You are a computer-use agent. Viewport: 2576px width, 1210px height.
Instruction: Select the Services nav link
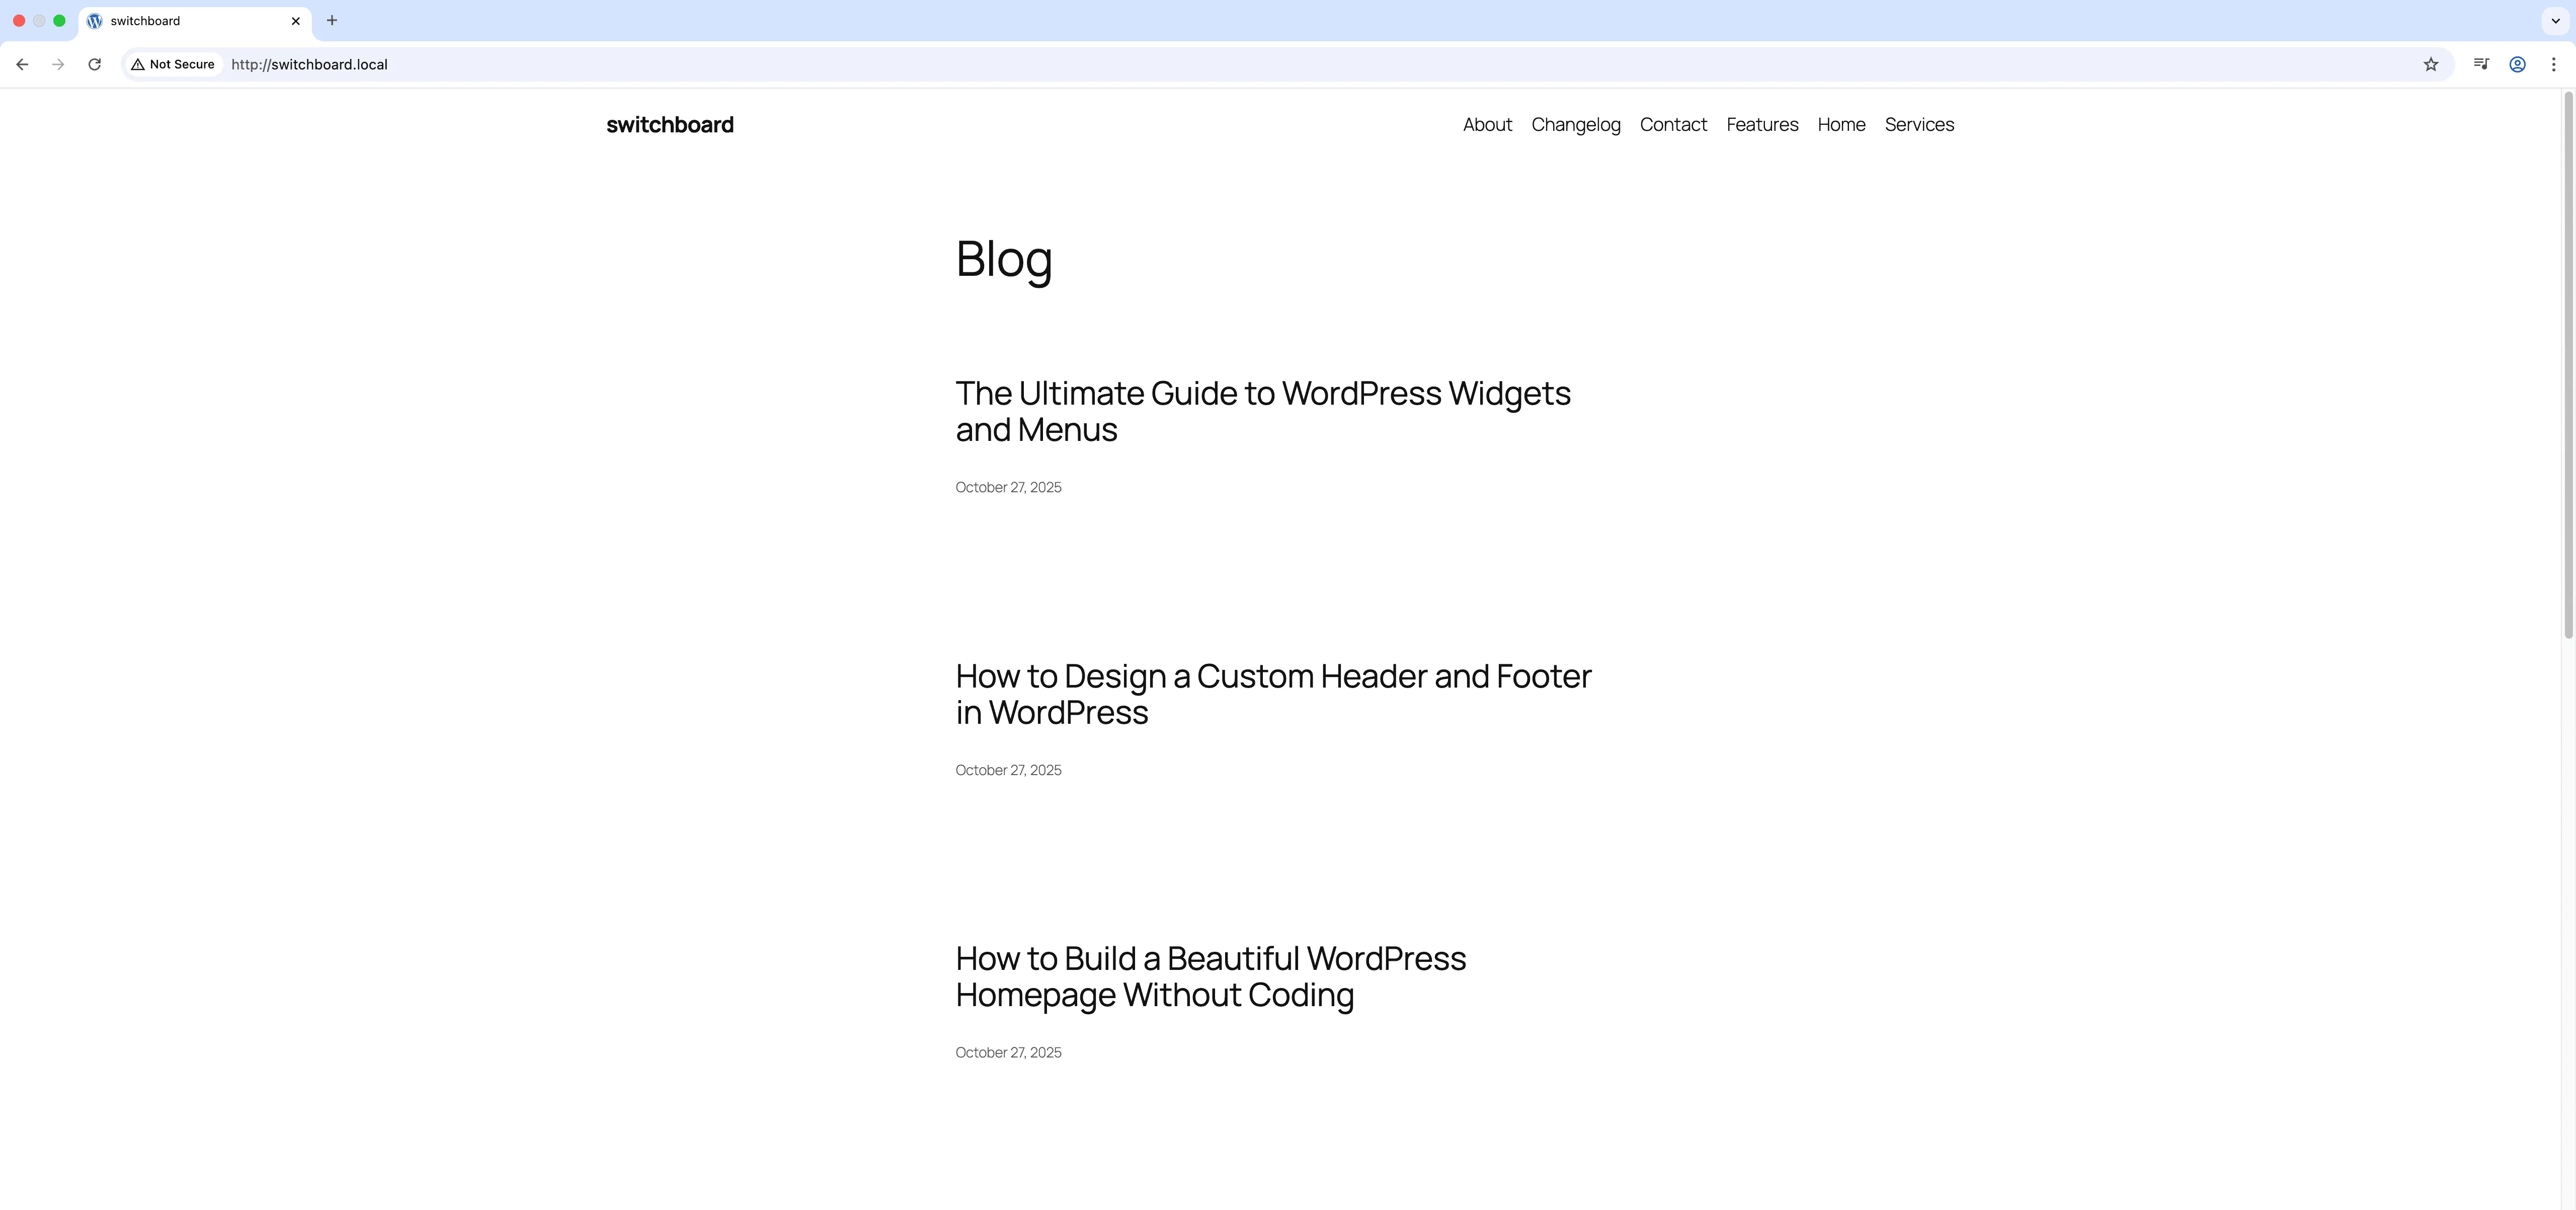coord(1918,125)
